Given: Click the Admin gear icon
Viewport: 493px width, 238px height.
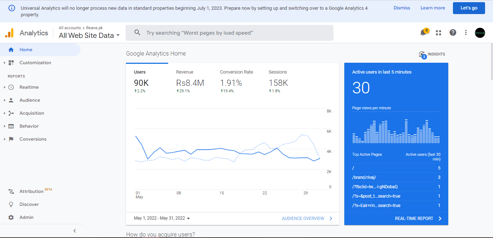Looking at the screenshot, I should click(11, 217).
